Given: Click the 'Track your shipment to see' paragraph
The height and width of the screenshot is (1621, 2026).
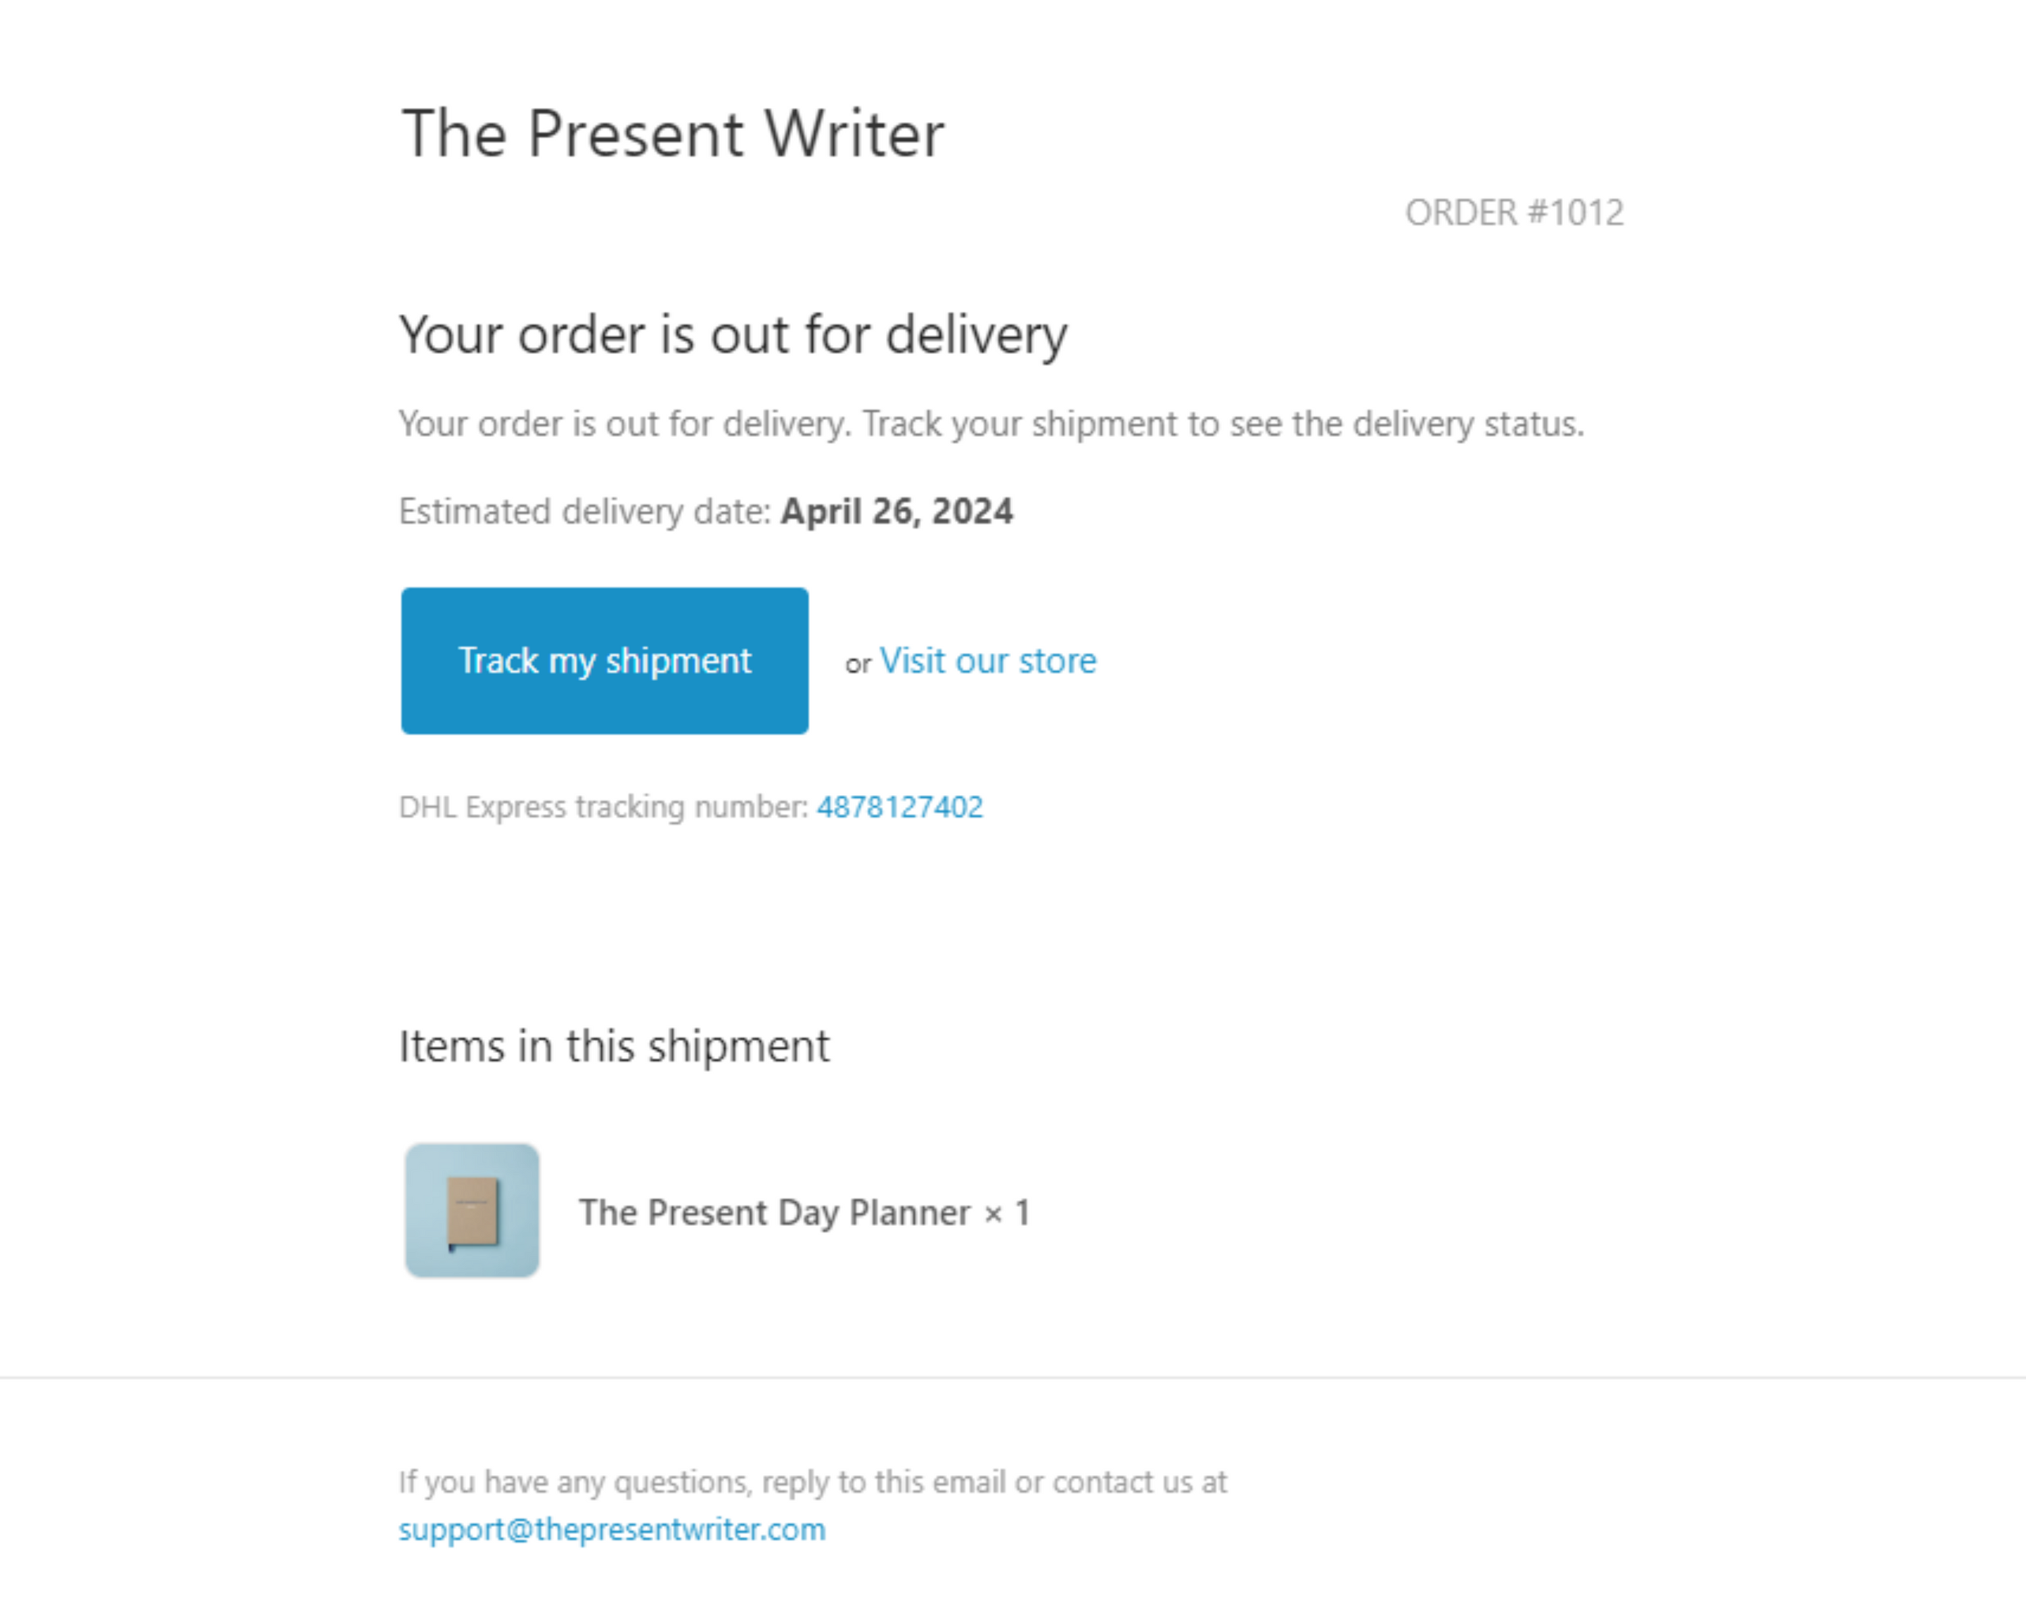Looking at the screenshot, I should pos(991,423).
